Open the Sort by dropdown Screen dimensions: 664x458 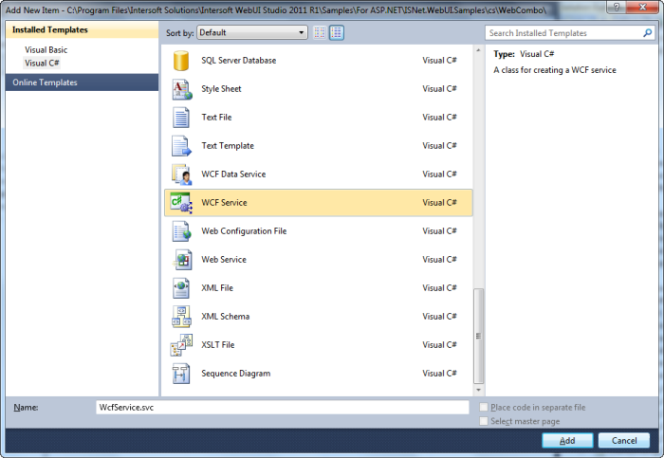click(x=251, y=32)
